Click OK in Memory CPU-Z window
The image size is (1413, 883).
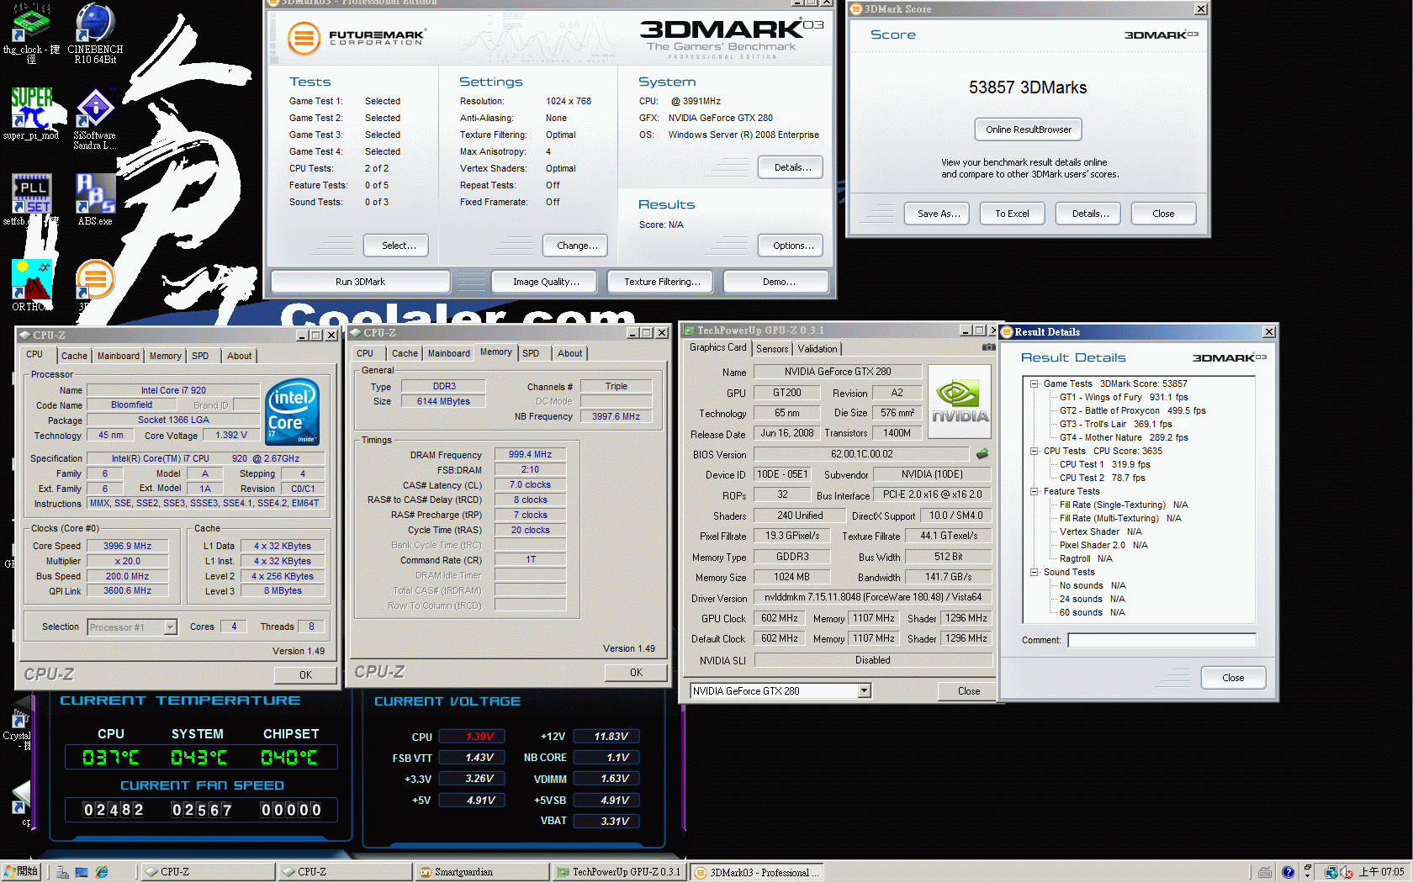(636, 672)
